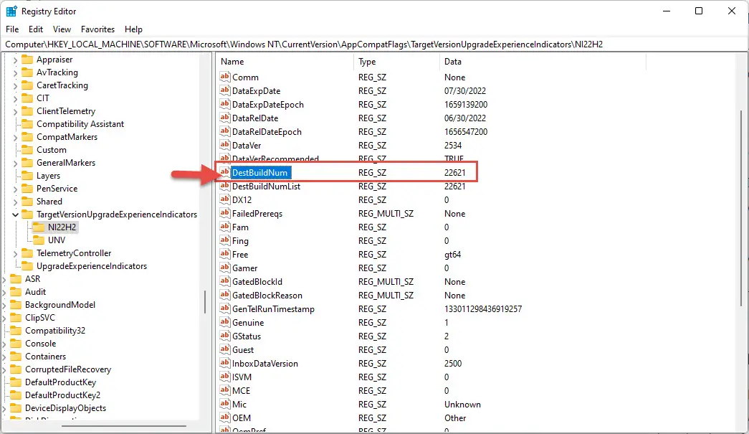Viewport: 749px width, 434px height.
Task: Click the GenTelRunTimestamp value icon
Action: point(225,308)
